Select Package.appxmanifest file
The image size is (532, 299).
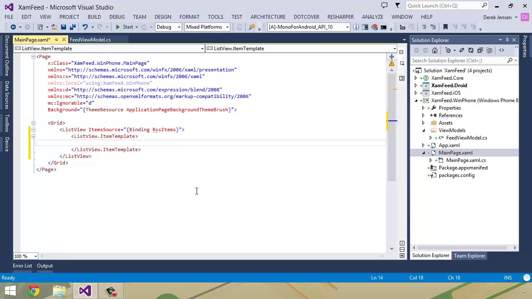pyautogui.click(x=463, y=168)
